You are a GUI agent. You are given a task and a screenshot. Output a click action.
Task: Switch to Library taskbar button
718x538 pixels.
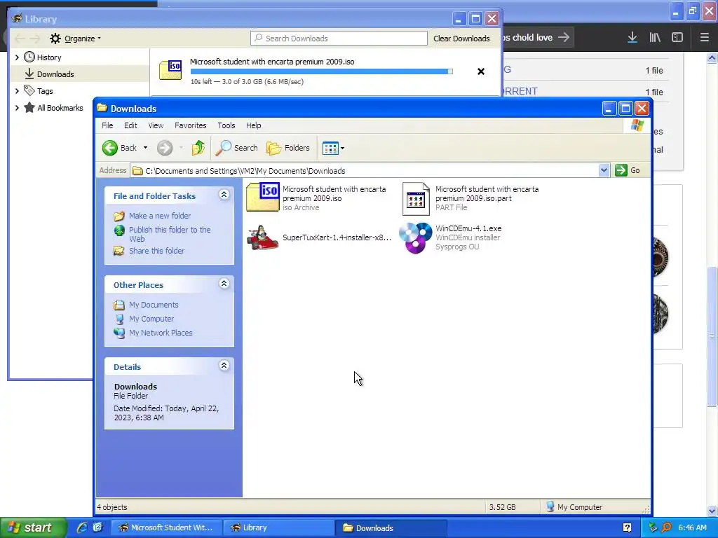278,528
